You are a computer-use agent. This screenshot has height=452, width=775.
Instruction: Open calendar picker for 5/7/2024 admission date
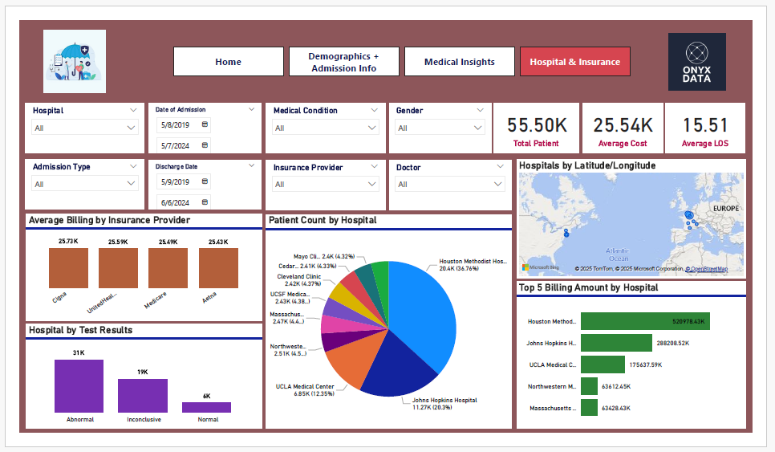point(205,145)
